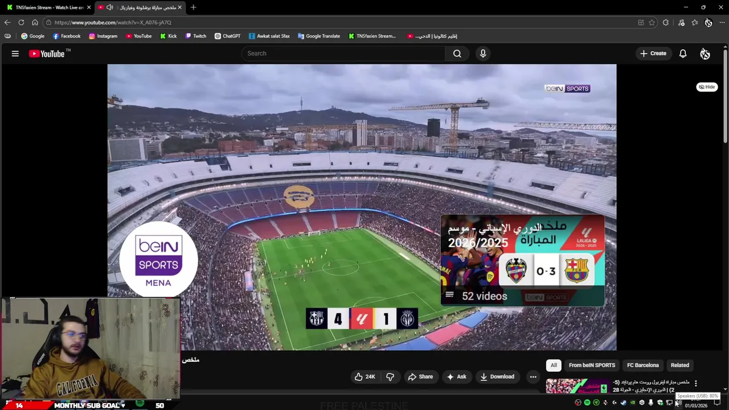Viewport: 729px width, 410px height.
Task: Share the video
Action: pyautogui.click(x=420, y=376)
